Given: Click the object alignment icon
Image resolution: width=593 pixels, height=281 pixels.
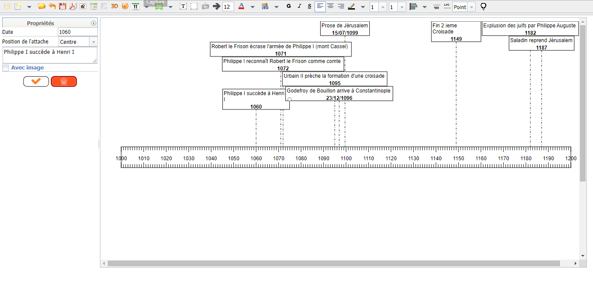Looking at the screenshot, I should (413, 7).
